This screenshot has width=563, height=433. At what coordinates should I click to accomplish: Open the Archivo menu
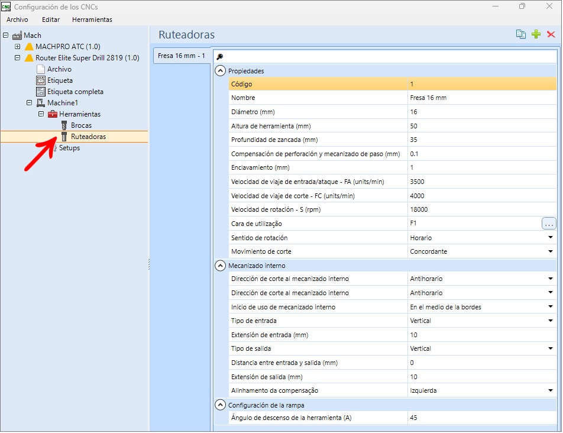[17, 20]
